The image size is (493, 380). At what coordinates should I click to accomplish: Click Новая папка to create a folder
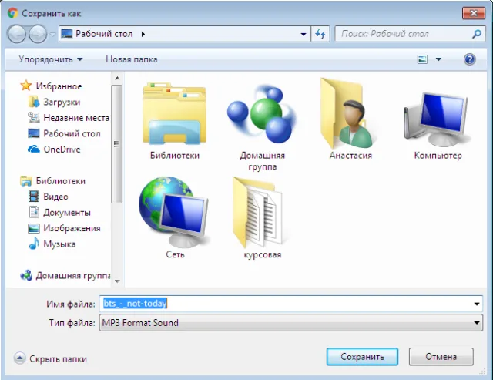(x=132, y=59)
